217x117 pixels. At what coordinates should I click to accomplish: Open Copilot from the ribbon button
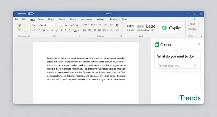click(171, 28)
